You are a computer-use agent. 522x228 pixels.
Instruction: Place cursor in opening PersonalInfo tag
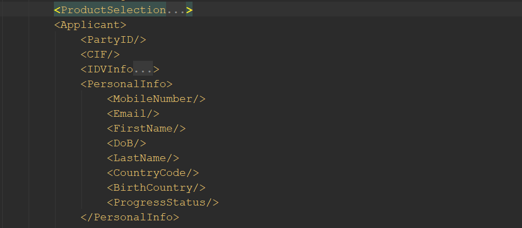(127, 84)
